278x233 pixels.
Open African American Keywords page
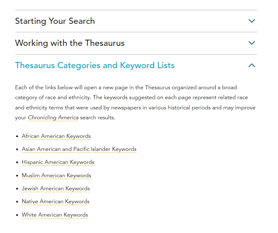56,136
